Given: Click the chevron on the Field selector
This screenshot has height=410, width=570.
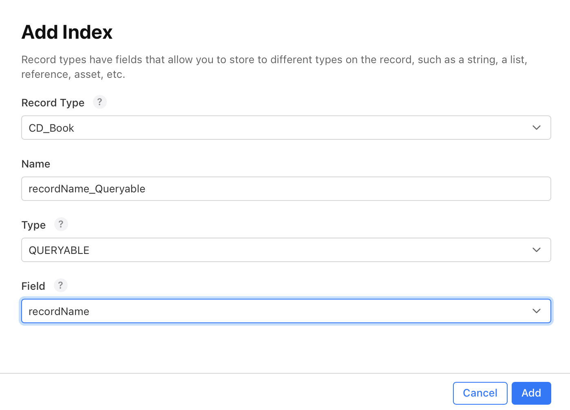Looking at the screenshot, I should click(537, 311).
